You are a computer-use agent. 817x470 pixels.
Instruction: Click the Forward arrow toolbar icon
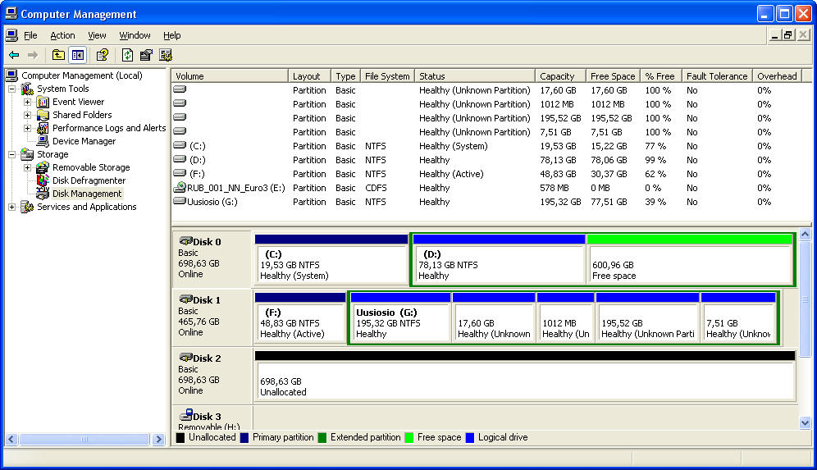(33, 55)
